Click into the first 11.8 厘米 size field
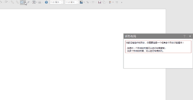Image resolution: width=193 pixels, height=100 pixels. [55, 2]
